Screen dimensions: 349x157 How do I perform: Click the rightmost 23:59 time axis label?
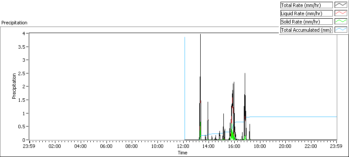point(336,146)
